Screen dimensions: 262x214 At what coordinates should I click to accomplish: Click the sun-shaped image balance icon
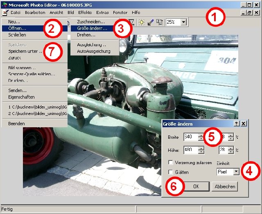pos(141,22)
